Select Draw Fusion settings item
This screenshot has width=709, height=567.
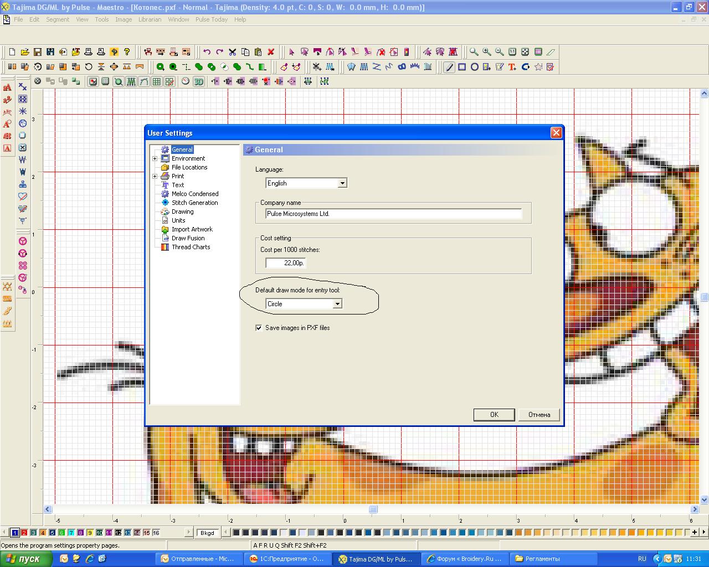click(188, 238)
